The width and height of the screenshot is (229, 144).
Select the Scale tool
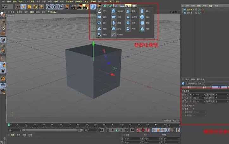click(29, 7)
